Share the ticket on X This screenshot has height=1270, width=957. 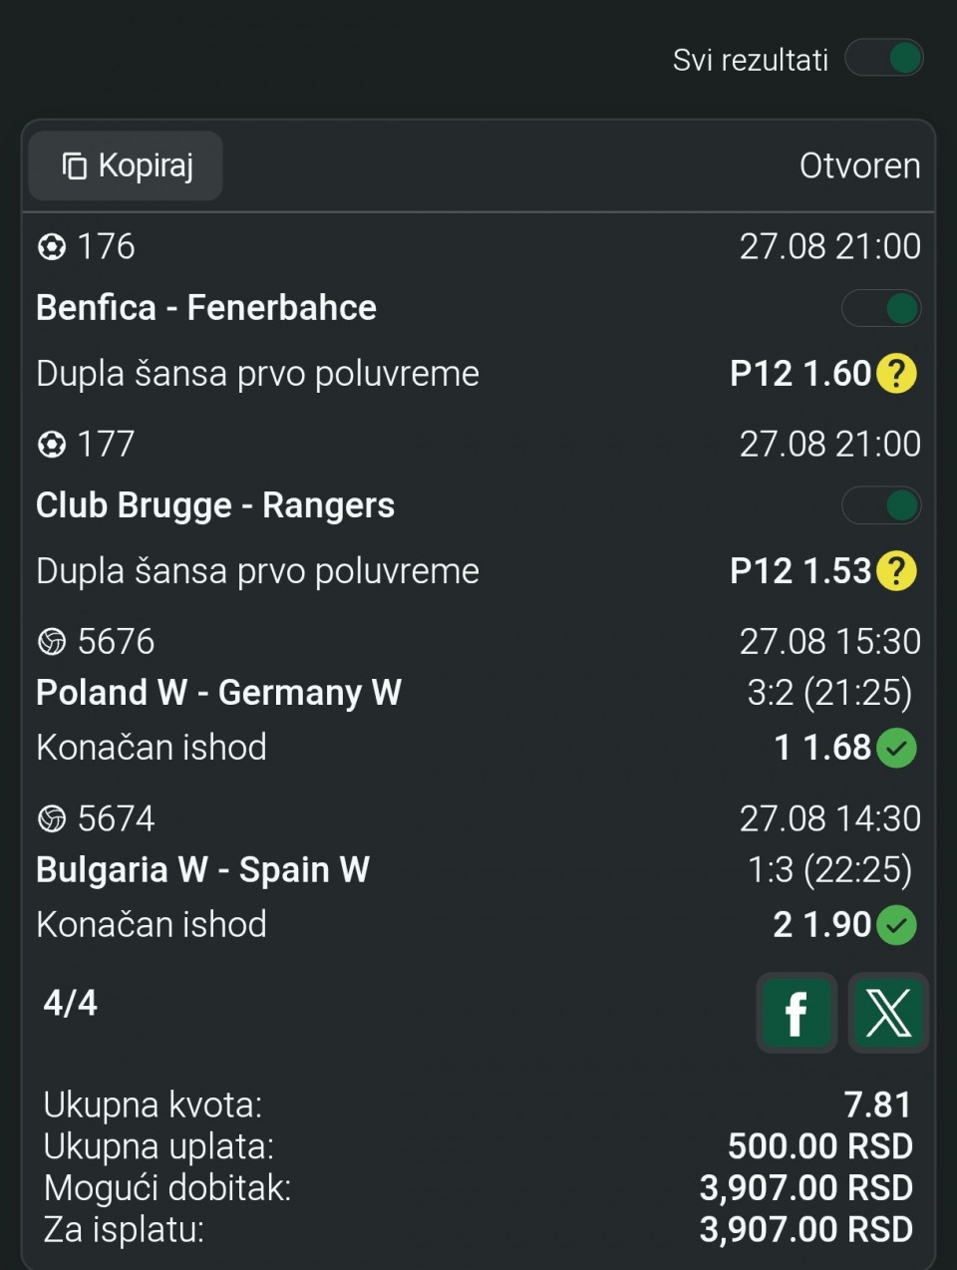(x=888, y=1013)
